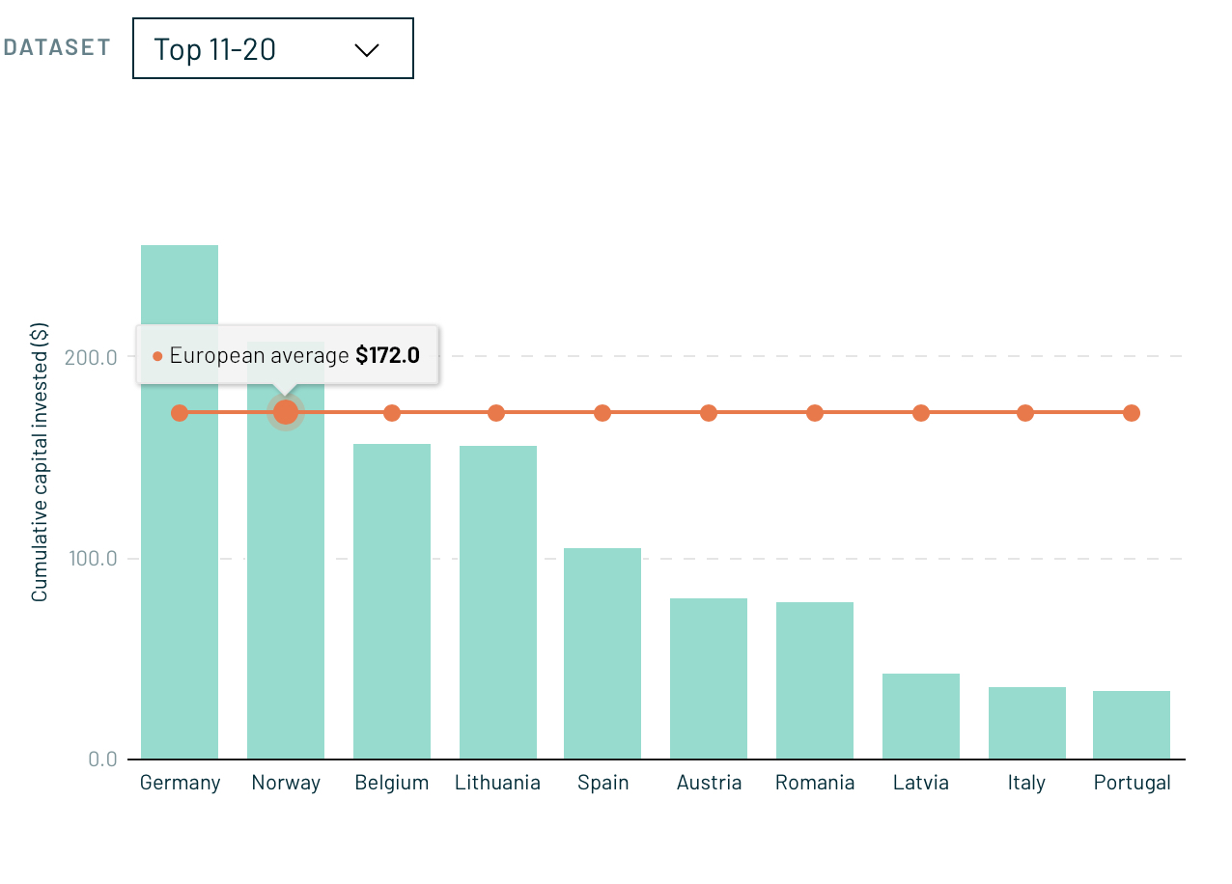Click the Italy bar
Image resolution: width=1232 pixels, height=884 pixels.
tap(1027, 723)
